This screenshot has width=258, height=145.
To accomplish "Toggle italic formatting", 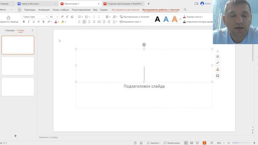I will 29,22.
